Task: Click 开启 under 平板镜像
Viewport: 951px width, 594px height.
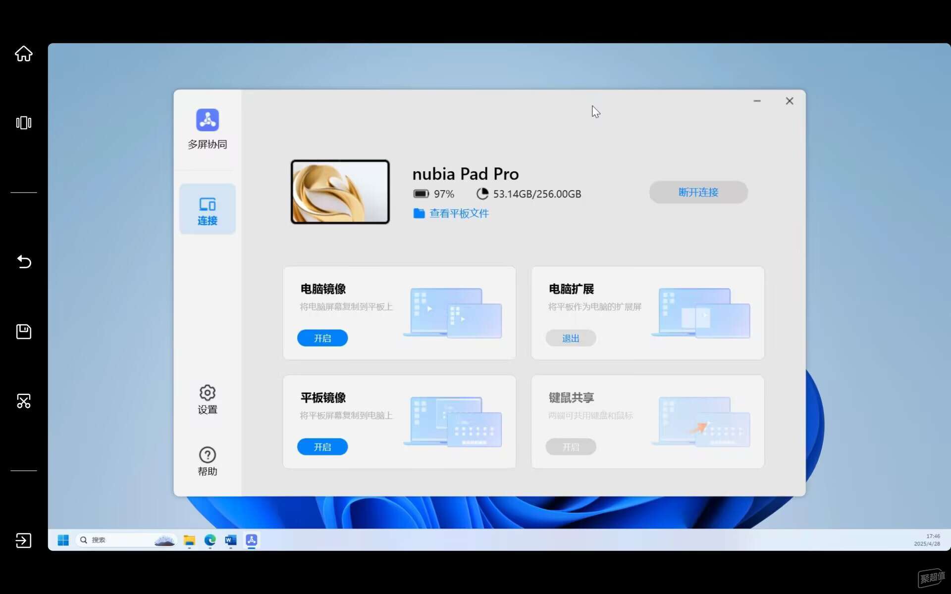Action: (x=322, y=447)
